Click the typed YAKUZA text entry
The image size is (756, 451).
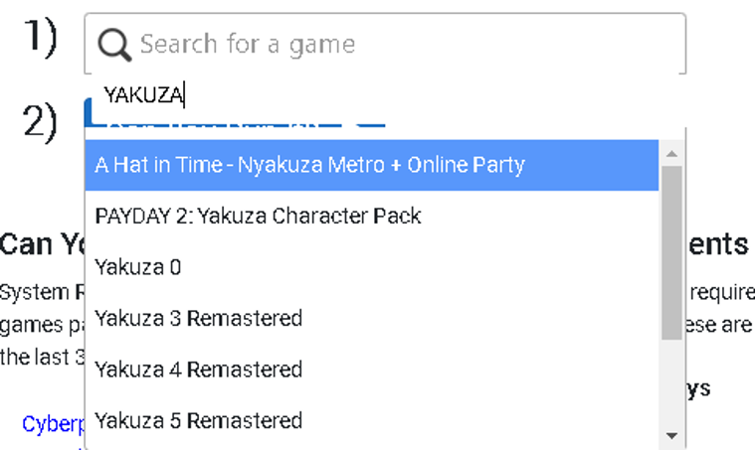(x=144, y=95)
